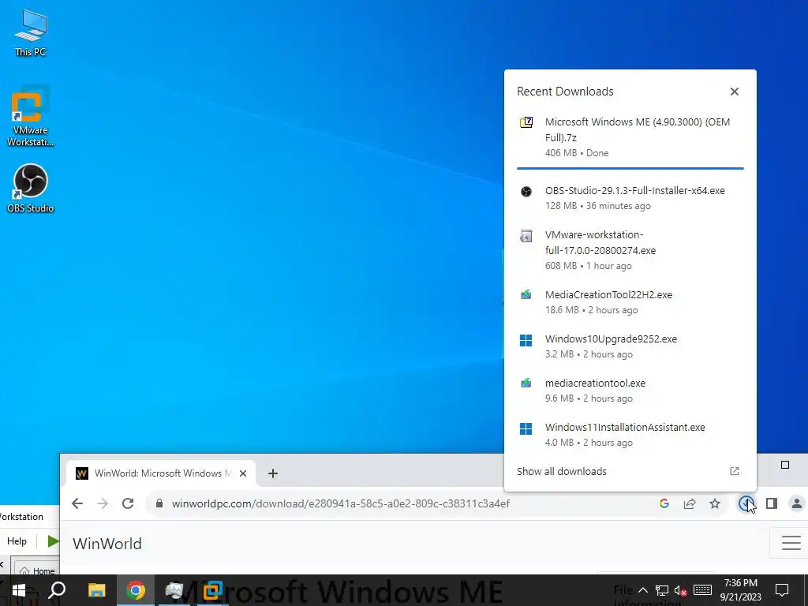
Task: Open touch keyboard tray icon
Action: 702,589
